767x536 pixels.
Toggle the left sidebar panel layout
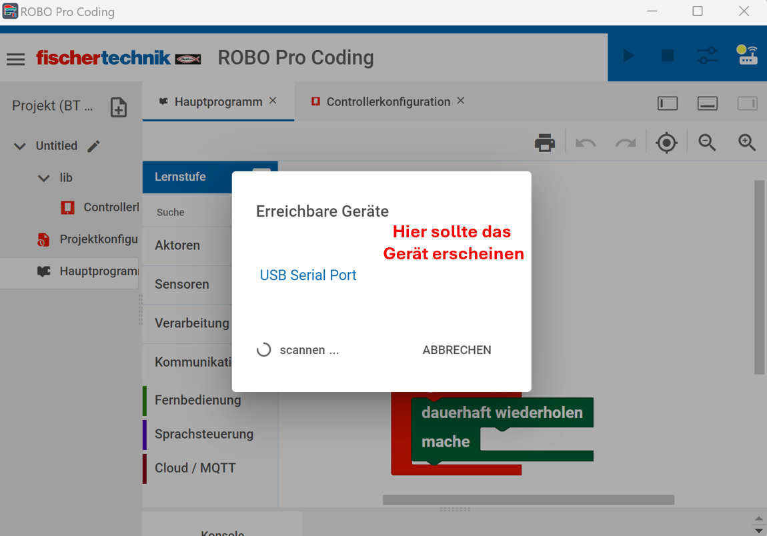click(668, 104)
